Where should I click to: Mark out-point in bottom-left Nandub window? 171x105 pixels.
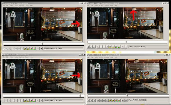pos(41,100)
